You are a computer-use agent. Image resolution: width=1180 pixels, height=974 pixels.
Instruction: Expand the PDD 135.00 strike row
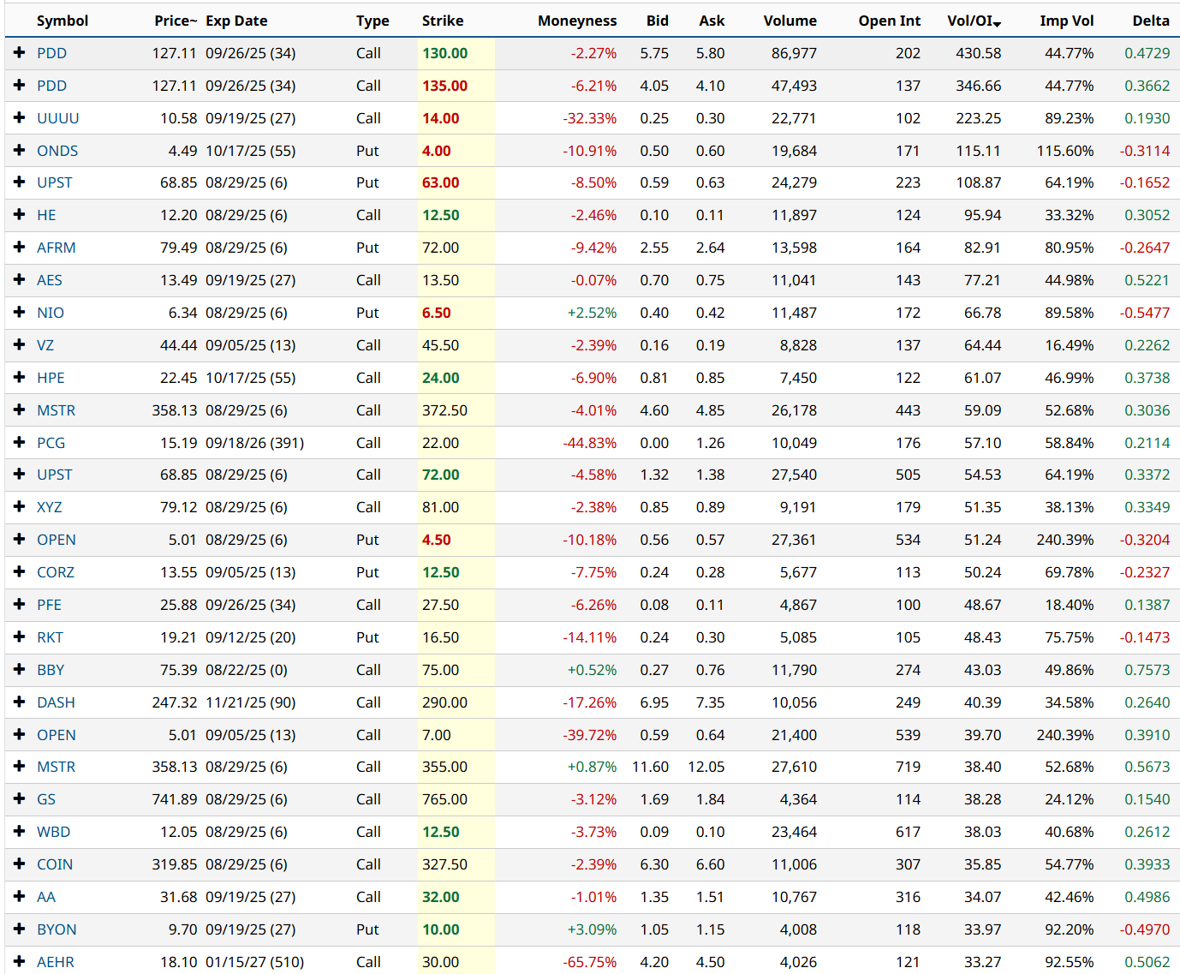tap(19, 86)
